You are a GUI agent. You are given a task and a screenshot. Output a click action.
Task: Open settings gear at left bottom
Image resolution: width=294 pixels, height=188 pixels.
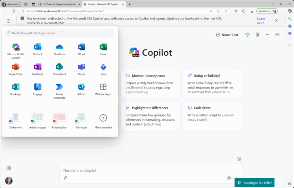(x=8, y=168)
